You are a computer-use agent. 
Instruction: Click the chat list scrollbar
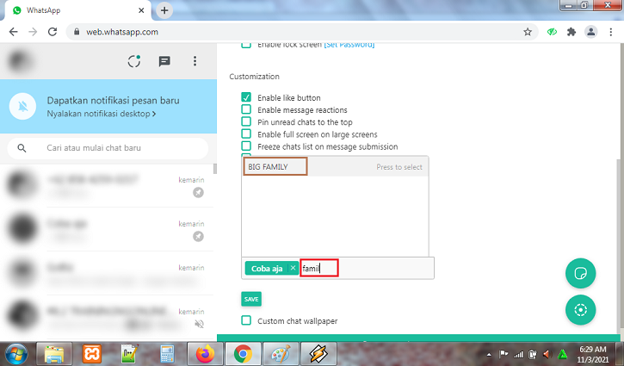pos(215,169)
